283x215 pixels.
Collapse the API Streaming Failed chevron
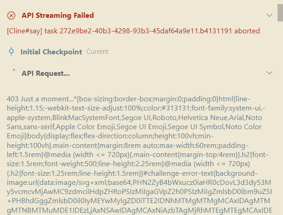pos(269,16)
